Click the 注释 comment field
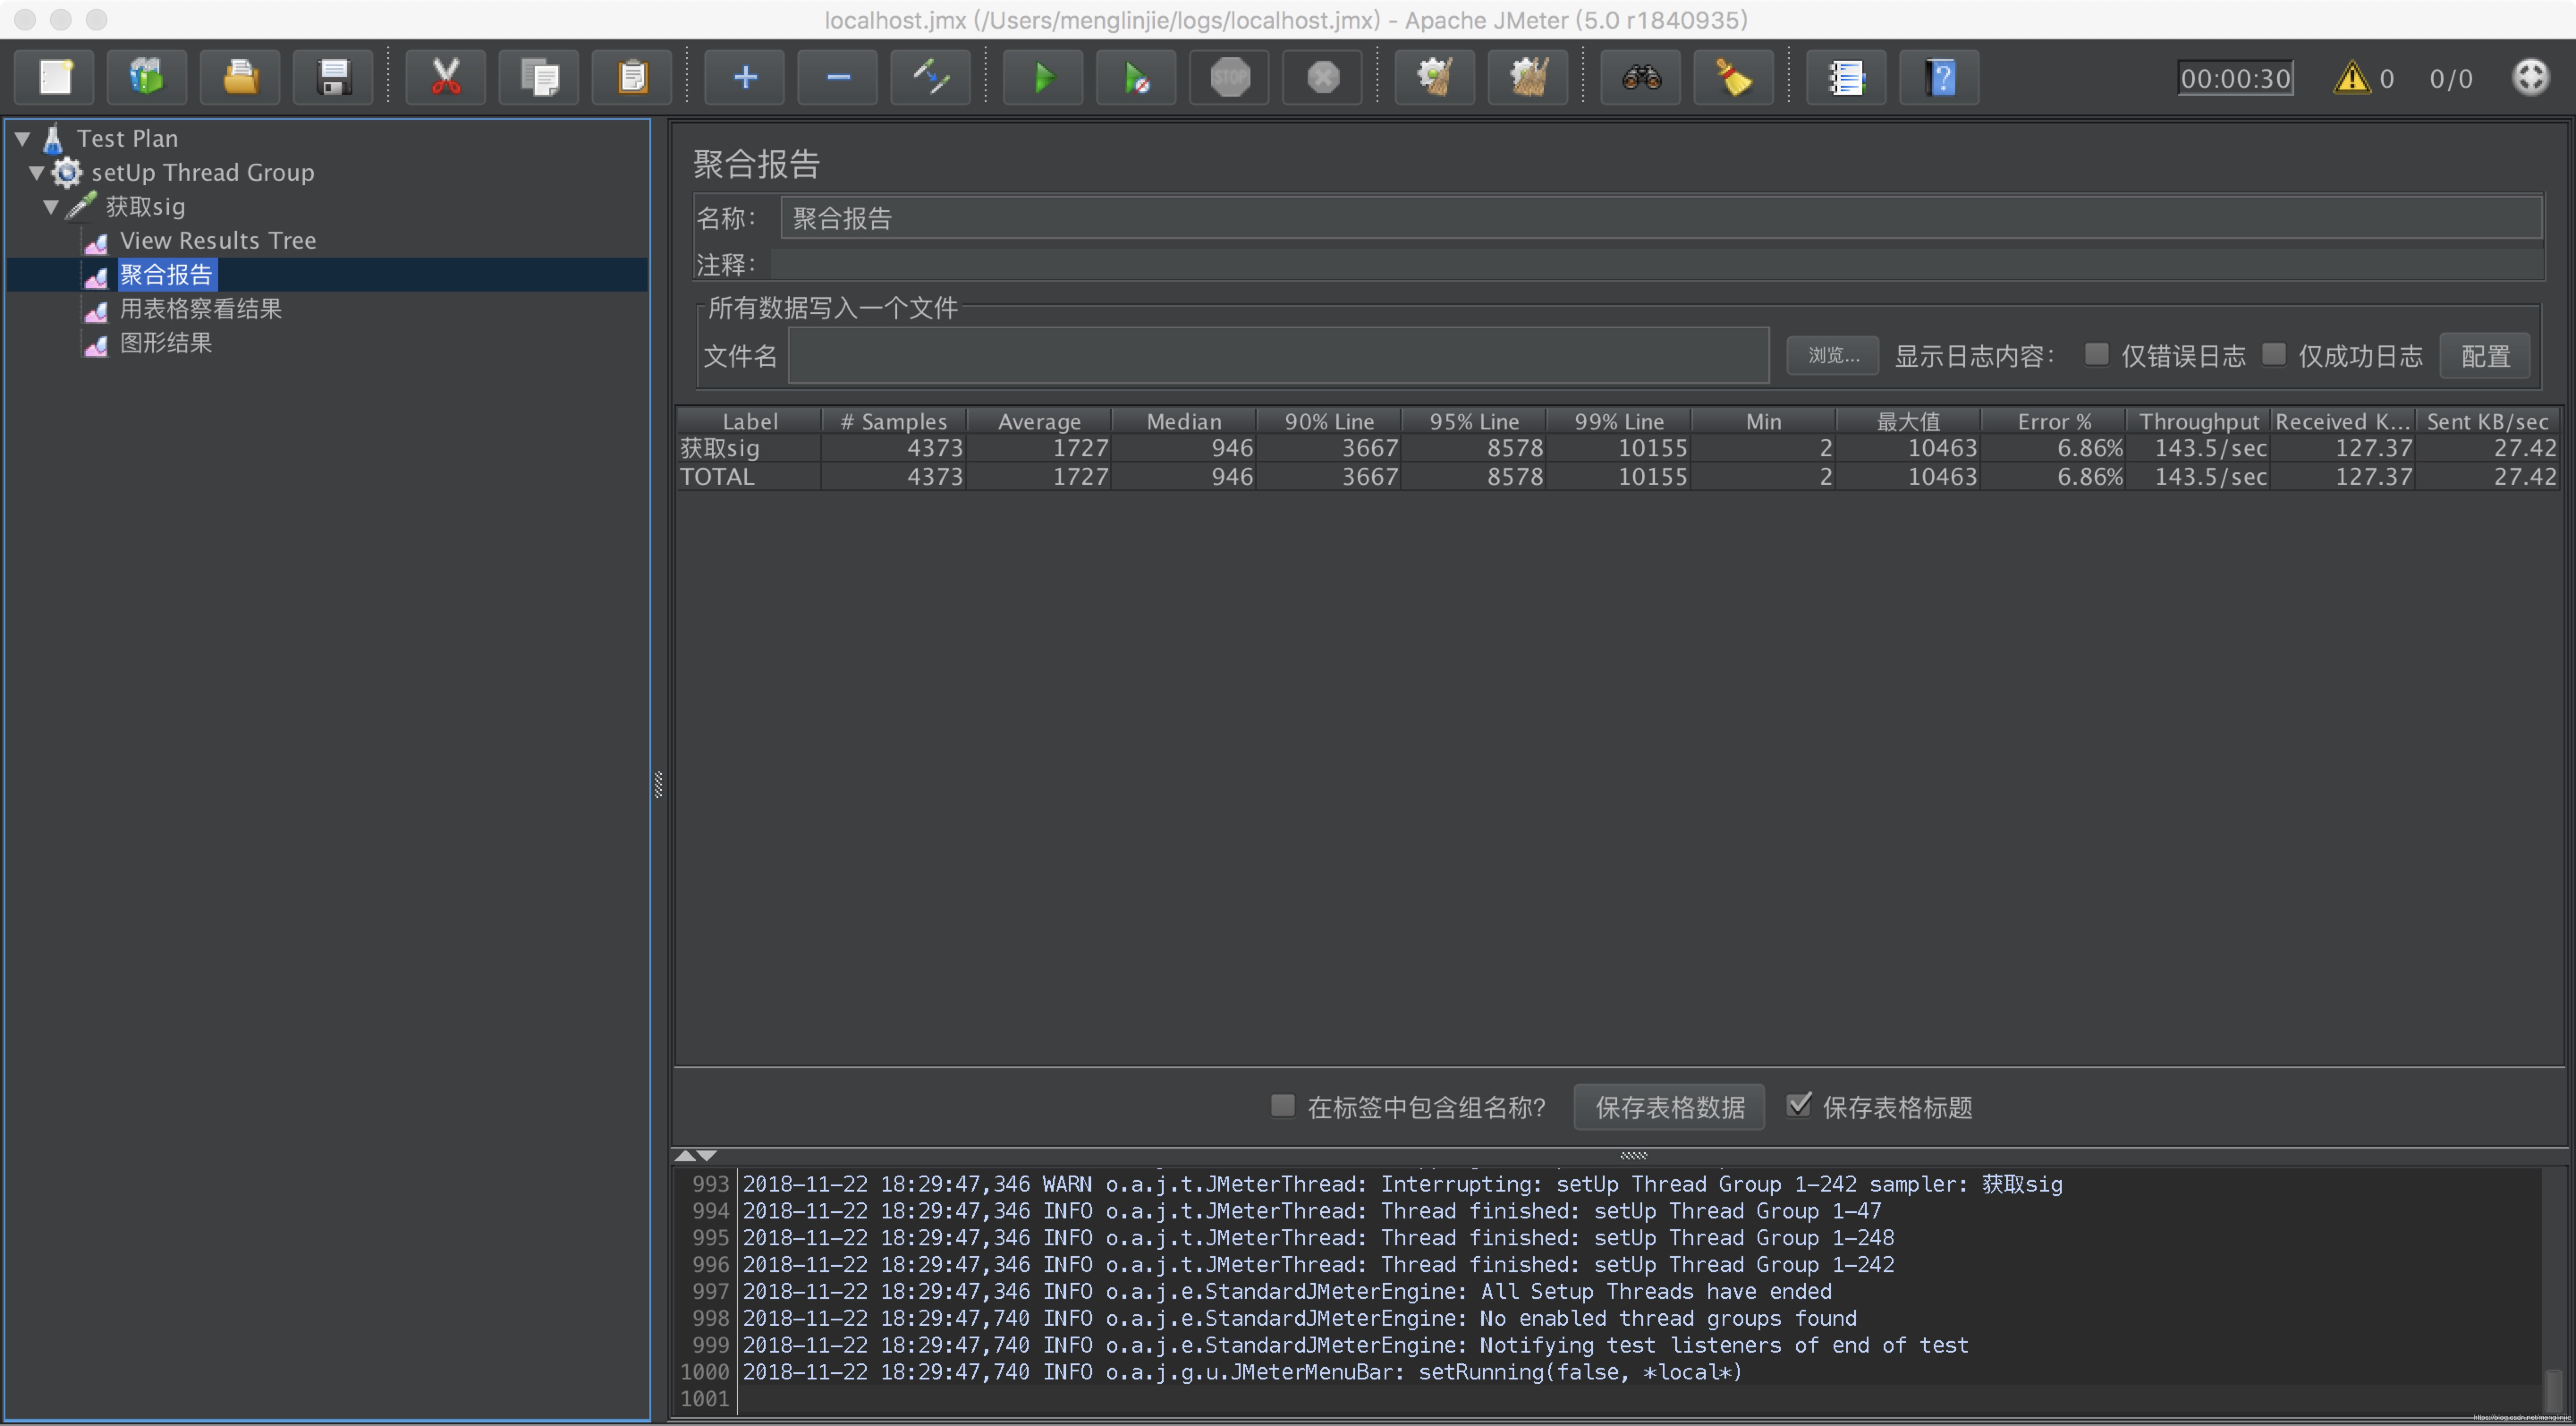Viewport: 2576px width, 1426px height. click(x=1657, y=264)
